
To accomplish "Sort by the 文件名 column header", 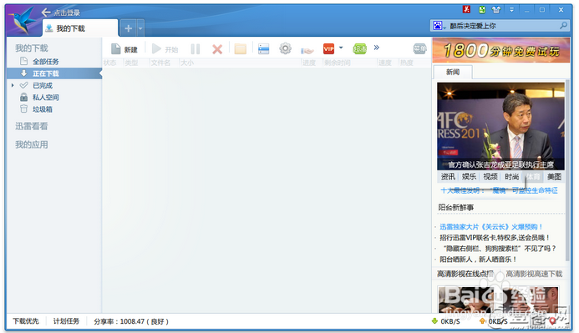I will pyautogui.click(x=160, y=63).
